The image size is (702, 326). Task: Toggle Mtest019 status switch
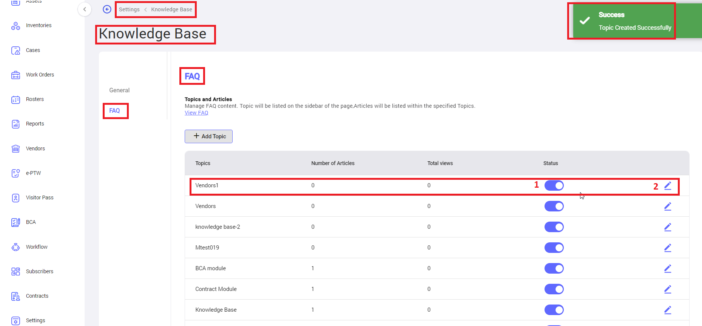tap(554, 248)
